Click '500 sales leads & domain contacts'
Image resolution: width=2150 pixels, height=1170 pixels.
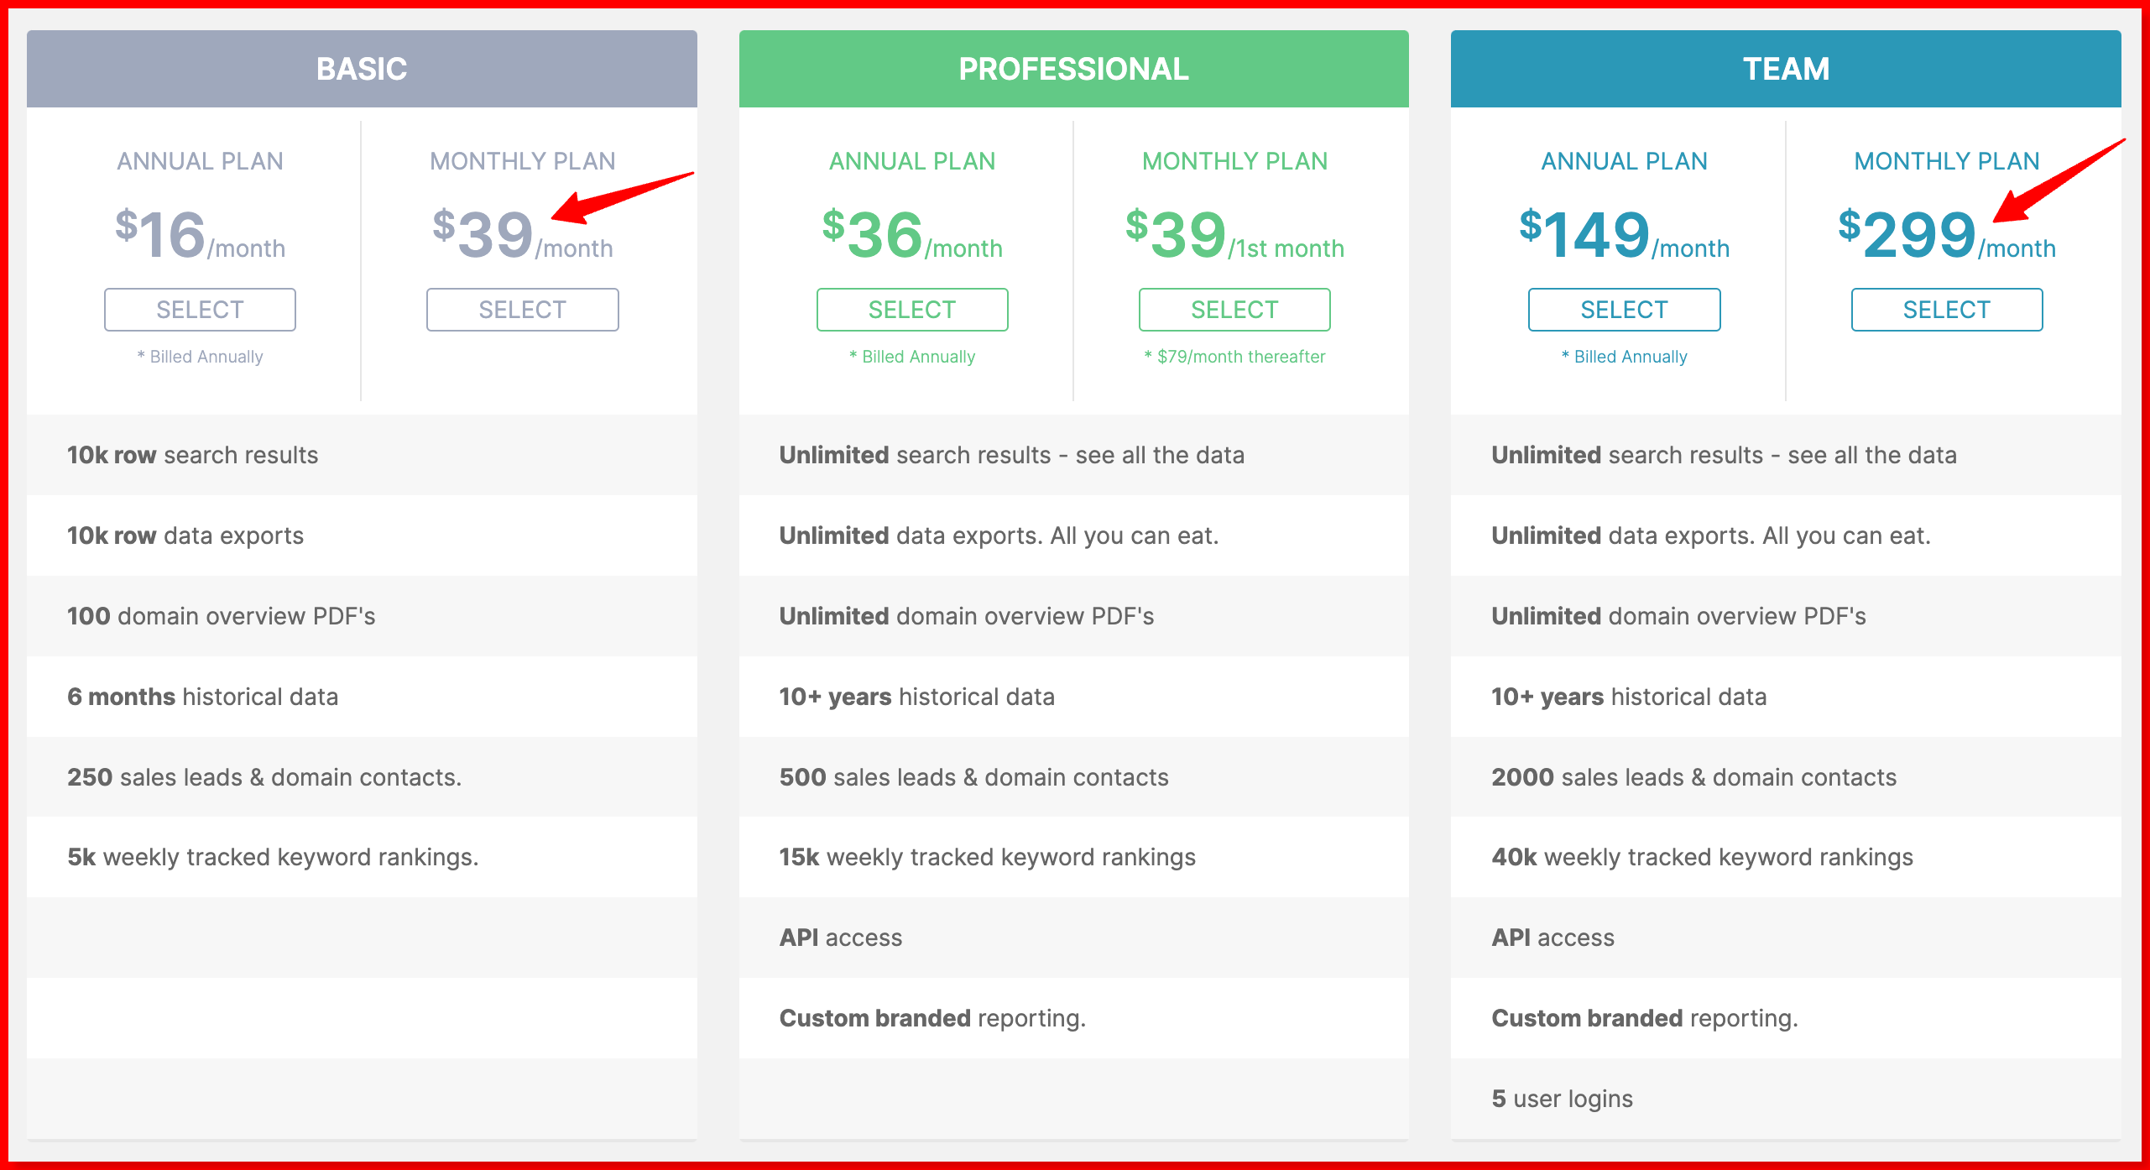coord(1073,777)
